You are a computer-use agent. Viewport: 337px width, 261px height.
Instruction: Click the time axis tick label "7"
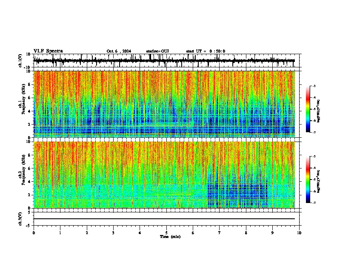[x=220, y=233]
